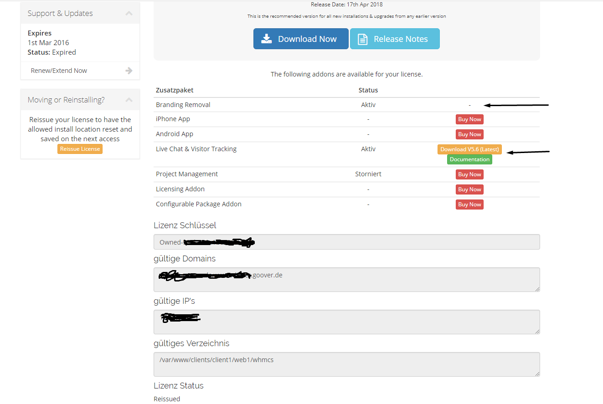
Task: Click the arrow icon beside Renew/Extend Now
Action: pos(129,71)
